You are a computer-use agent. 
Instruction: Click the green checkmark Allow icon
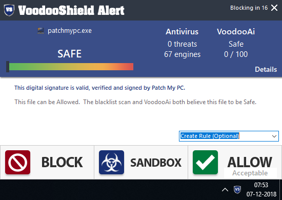(205, 163)
